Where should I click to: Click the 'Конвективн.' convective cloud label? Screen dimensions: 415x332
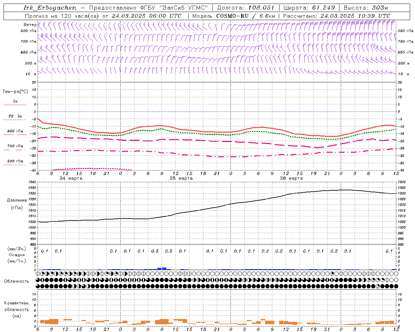[17, 303]
